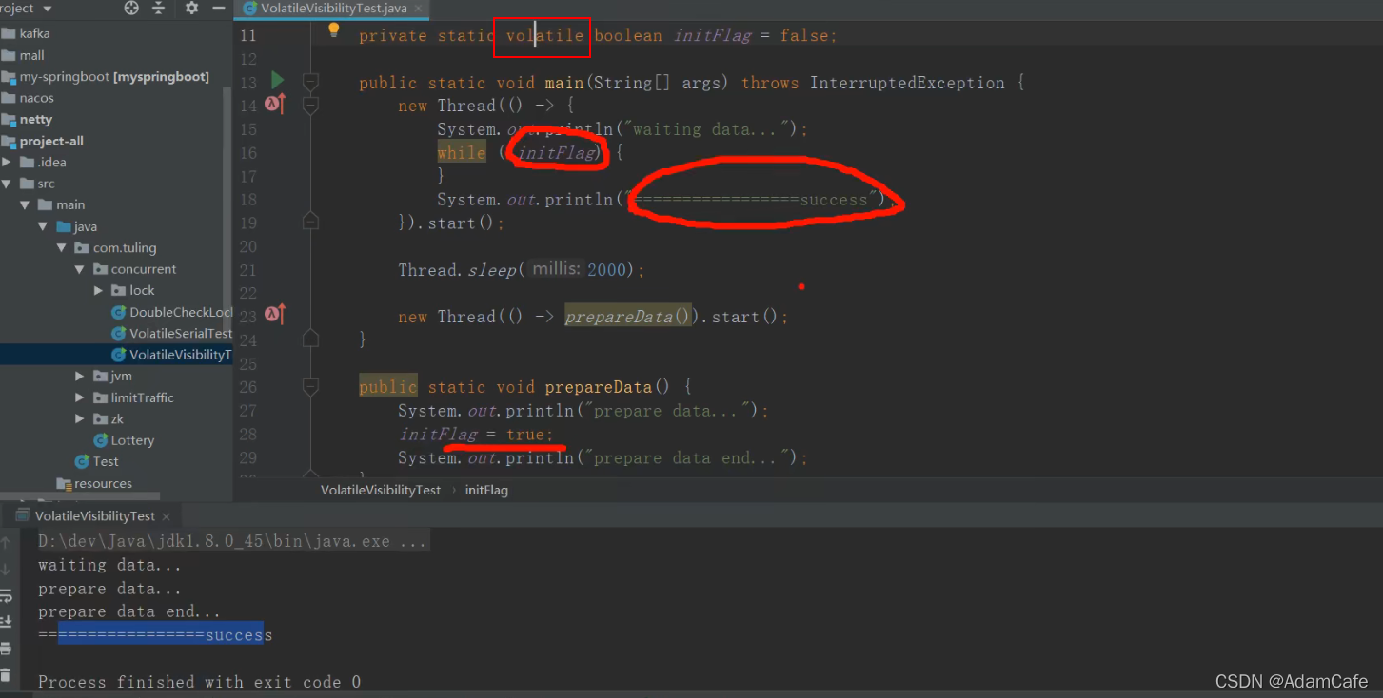Select the Test class in tree
Screen dimensions: 1383x698
click(x=96, y=461)
